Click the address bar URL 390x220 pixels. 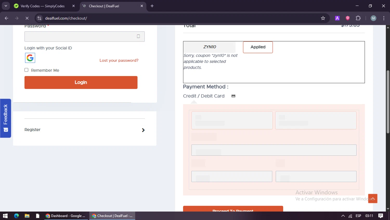tap(66, 18)
